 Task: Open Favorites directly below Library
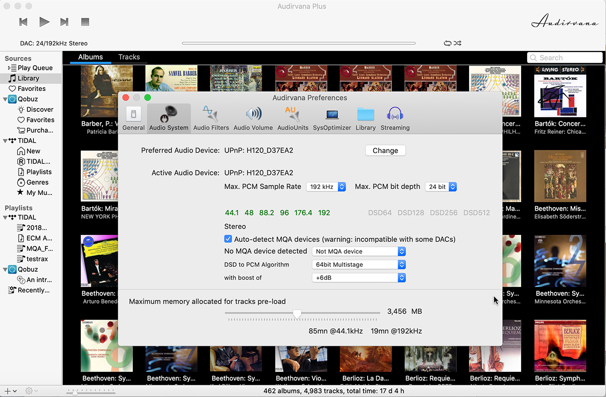tap(31, 89)
